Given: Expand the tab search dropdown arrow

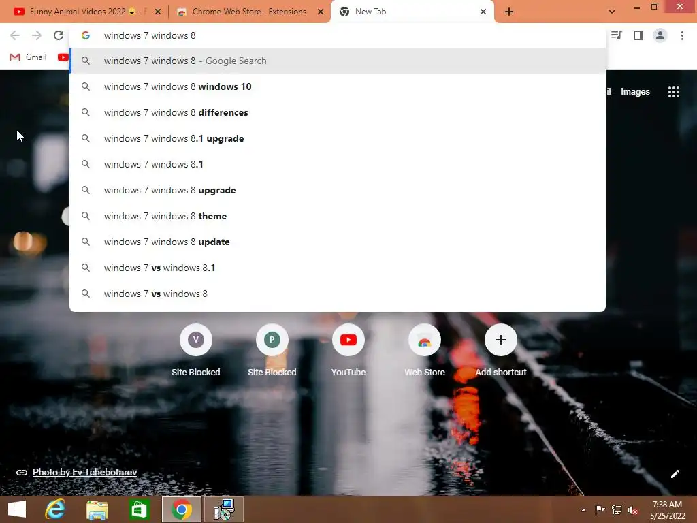Looking at the screenshot, I should [x=612, y=12].
